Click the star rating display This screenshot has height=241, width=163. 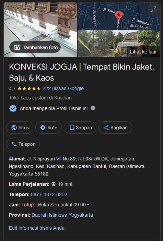tap(29, 88)
